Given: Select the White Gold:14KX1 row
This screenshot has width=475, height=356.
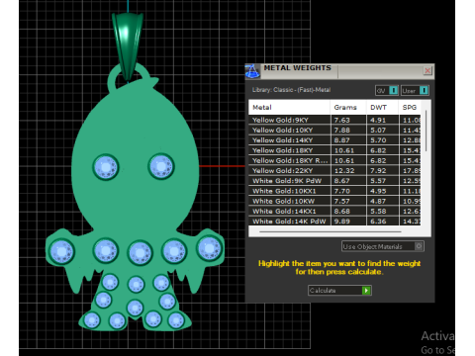Looking at the screenshot, I should point(334,212).
